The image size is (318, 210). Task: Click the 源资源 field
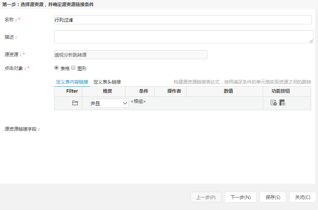point(131,55)
